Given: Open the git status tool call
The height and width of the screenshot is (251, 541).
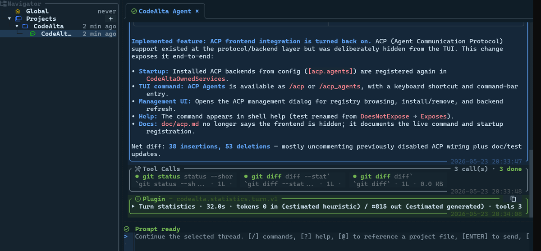Looking at the screenshot, I should click(185, 180).
